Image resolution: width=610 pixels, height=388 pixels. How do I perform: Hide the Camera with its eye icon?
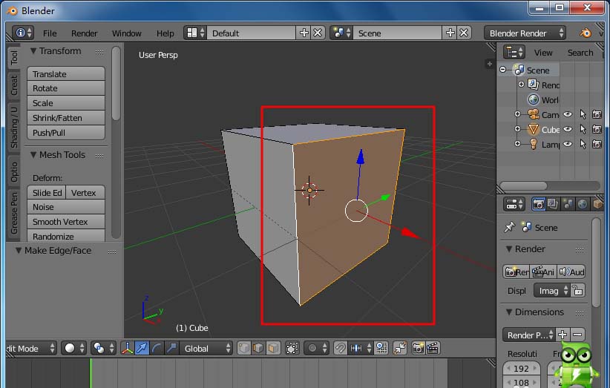pos(568,114)
